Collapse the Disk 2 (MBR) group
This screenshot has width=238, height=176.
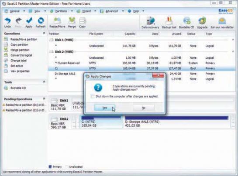(x=233, y=51)
